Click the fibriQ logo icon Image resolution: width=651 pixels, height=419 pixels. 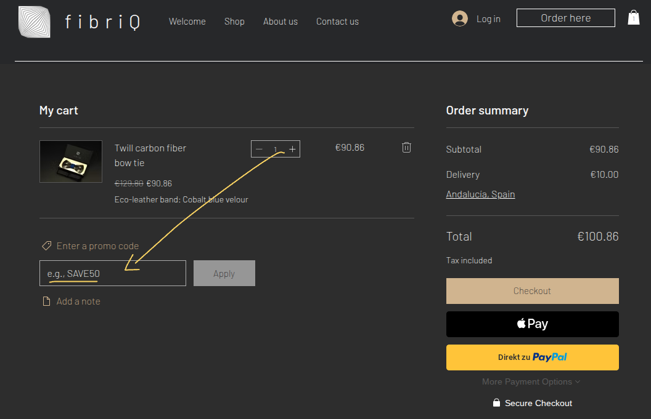(35, 22)
